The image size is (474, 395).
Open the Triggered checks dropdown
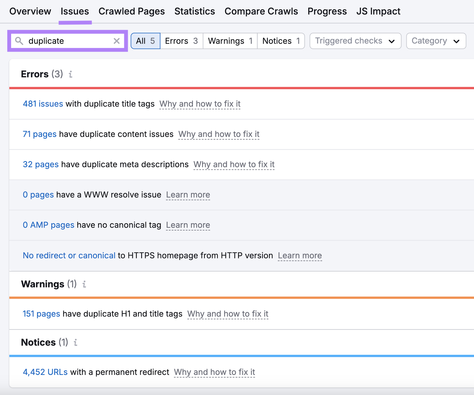(x=355, y=41)
